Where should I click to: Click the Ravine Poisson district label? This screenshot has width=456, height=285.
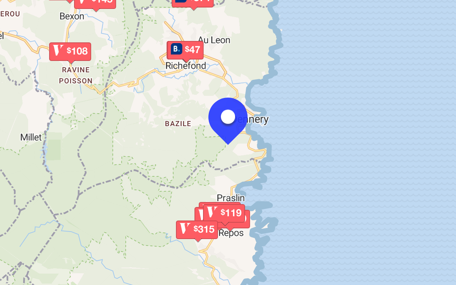pos(76,75)
